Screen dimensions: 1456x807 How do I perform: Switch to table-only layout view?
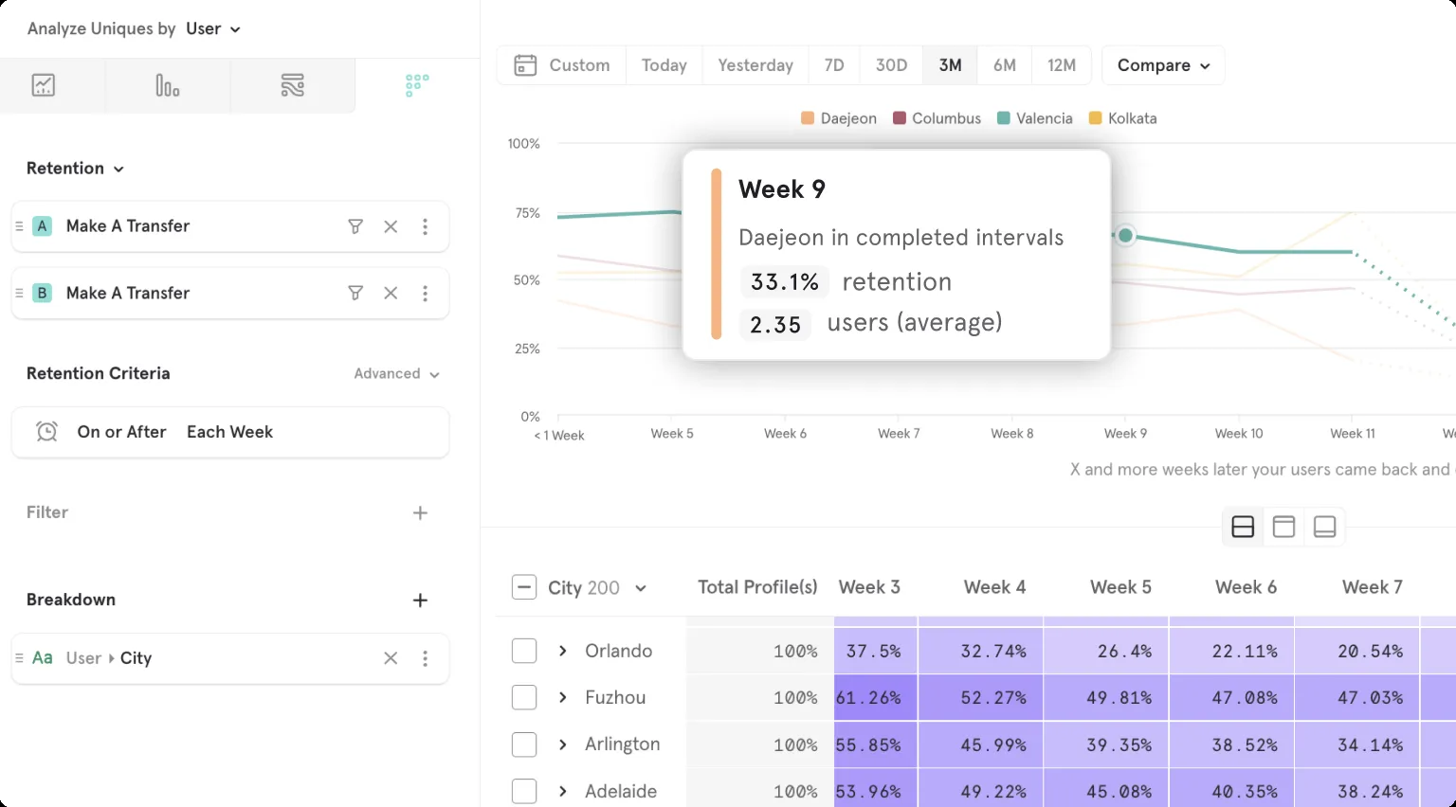1325,527
